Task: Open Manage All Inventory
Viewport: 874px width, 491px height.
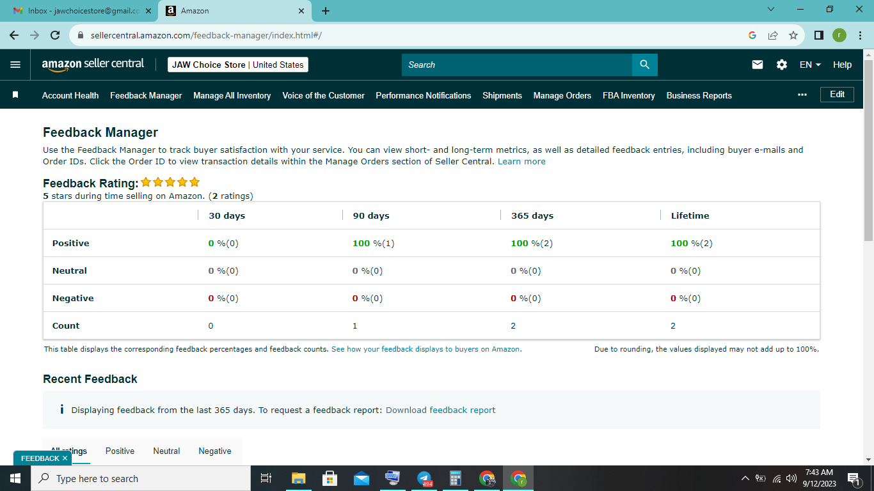Action: pos(232,95)
